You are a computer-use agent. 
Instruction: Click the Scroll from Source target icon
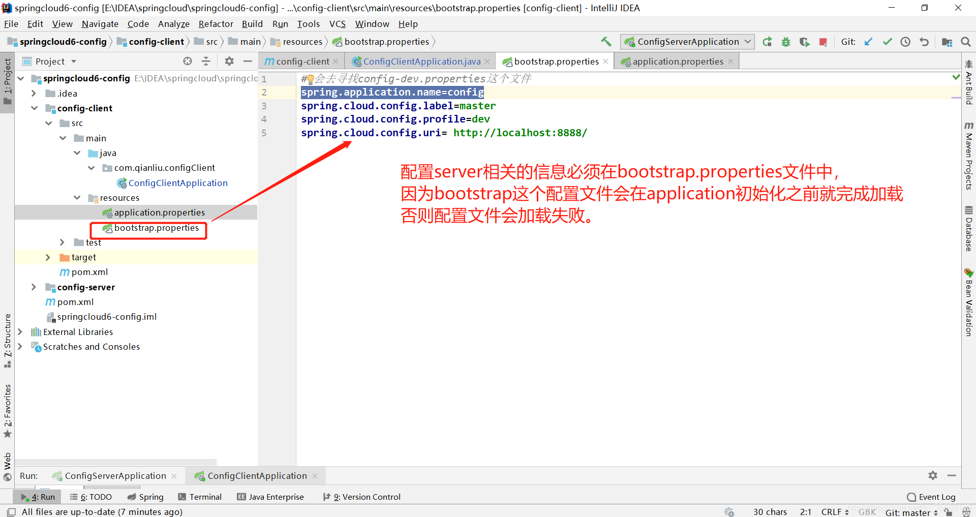tap(188, 61)
